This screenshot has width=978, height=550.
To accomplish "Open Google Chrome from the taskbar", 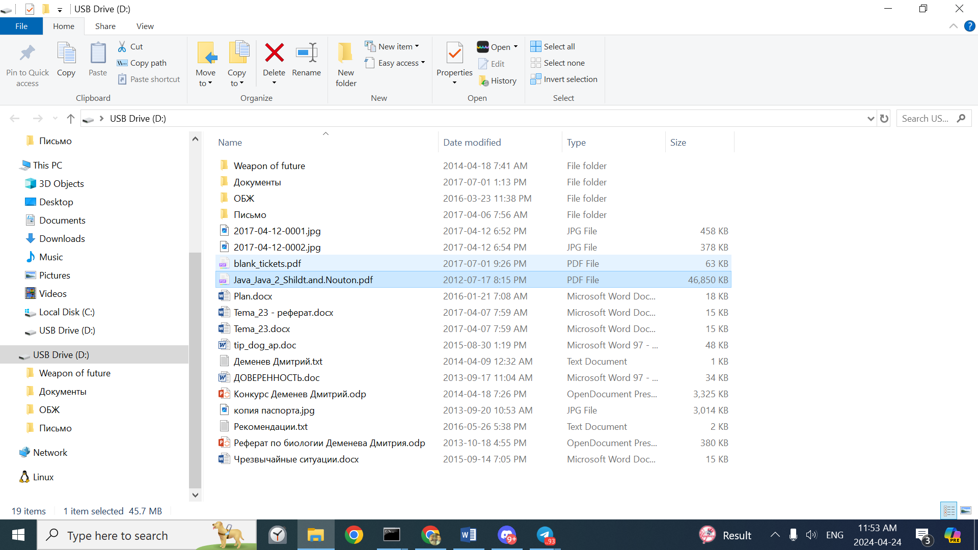I will tap(354, 535).
